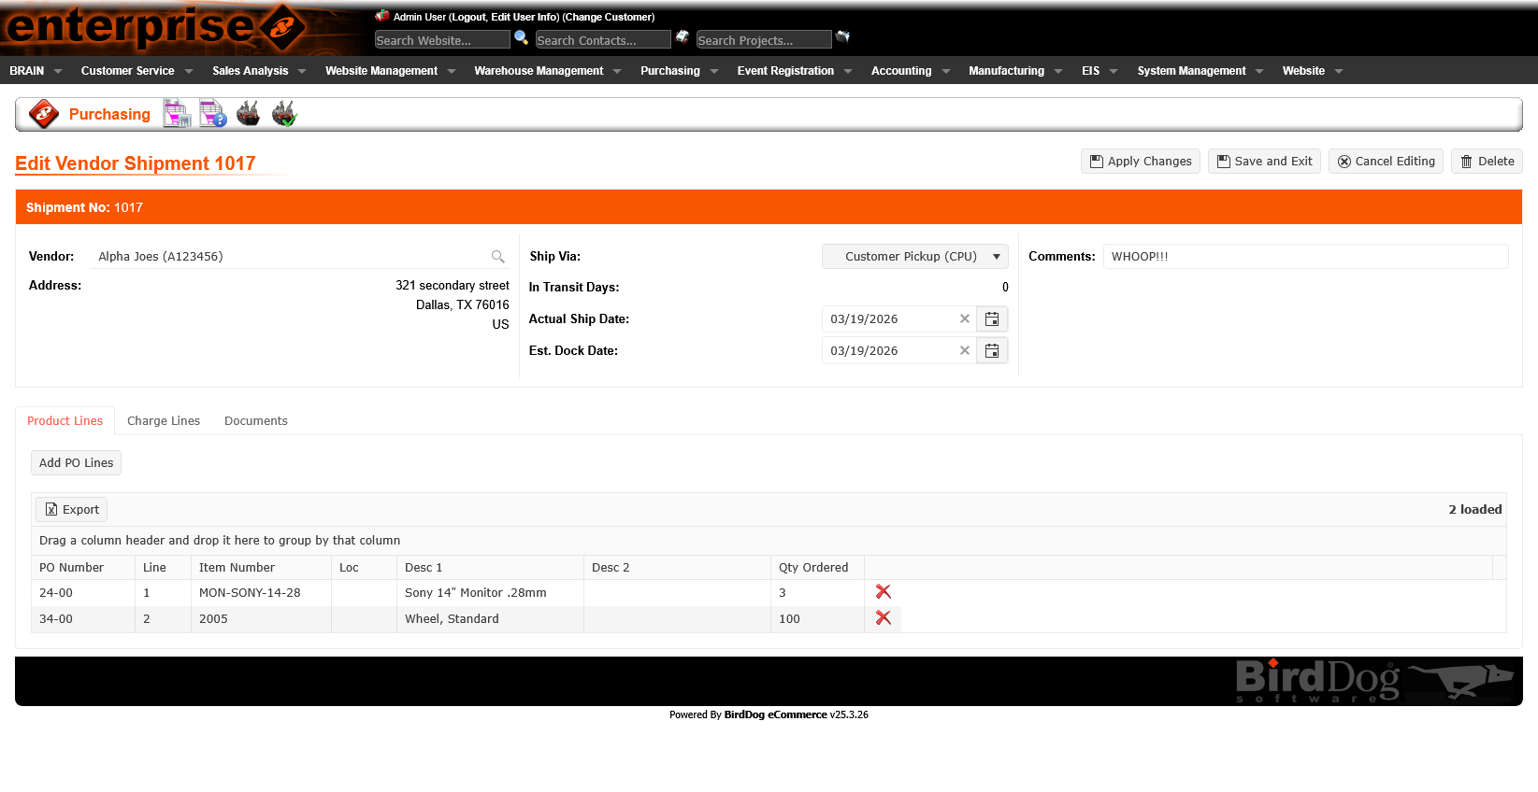Click the plain ship icon in Purchasing toolbar
1538x792 pixels.
(x=248, y=114)
